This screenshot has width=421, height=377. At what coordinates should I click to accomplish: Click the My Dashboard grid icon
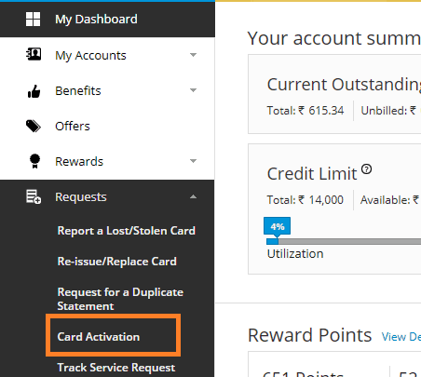click(33, 19)
